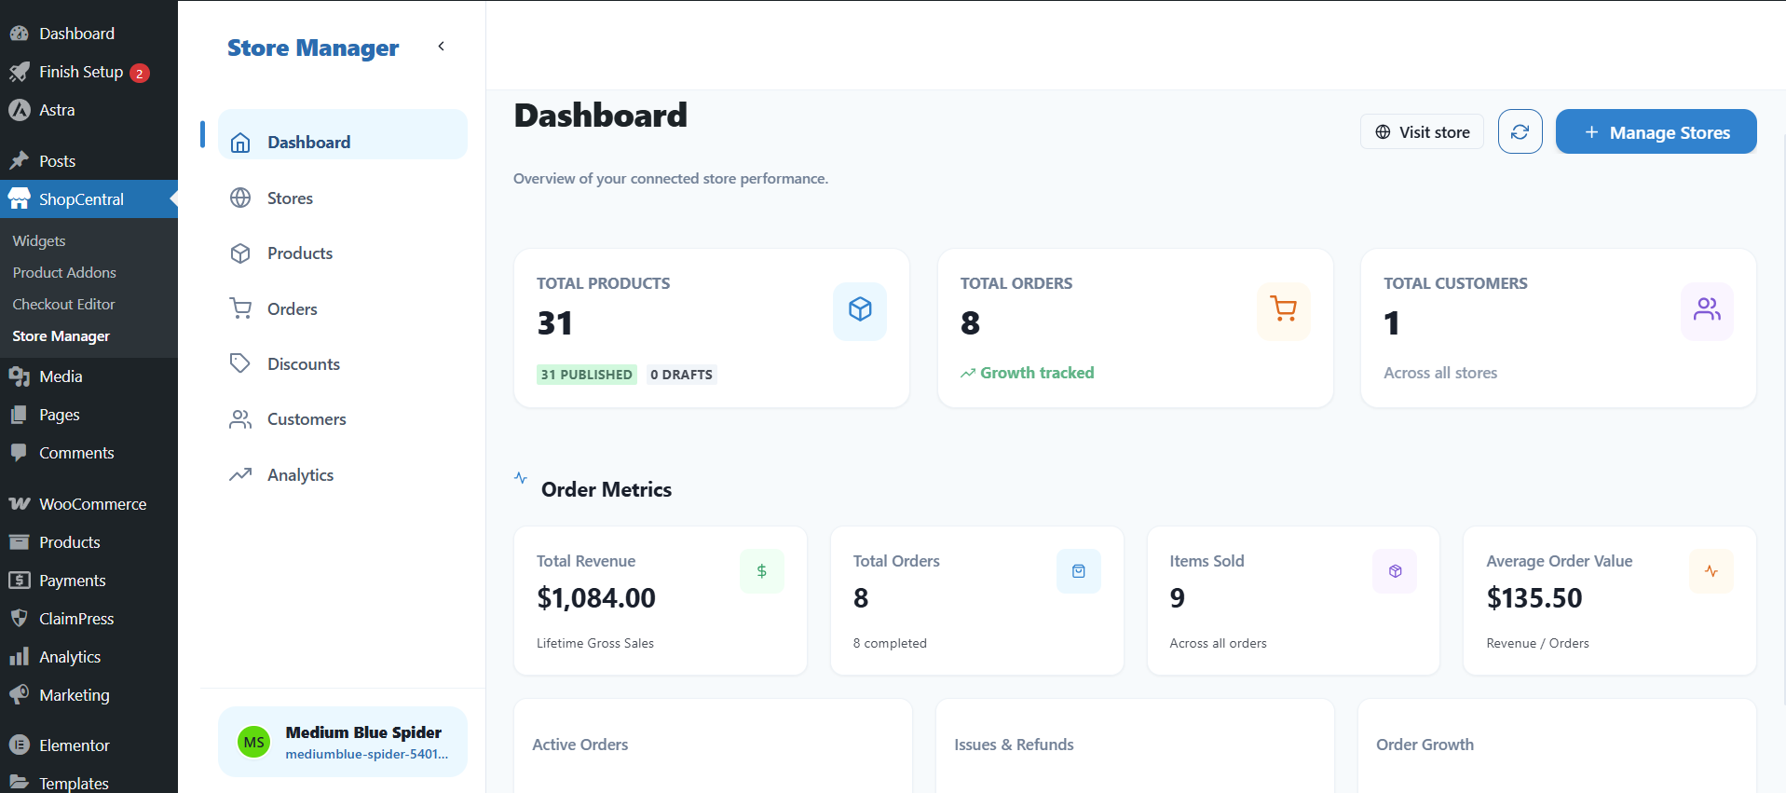Open Checkout Editor submenu link
Screen dimensions: 1786x793
(x=63, y=304)
